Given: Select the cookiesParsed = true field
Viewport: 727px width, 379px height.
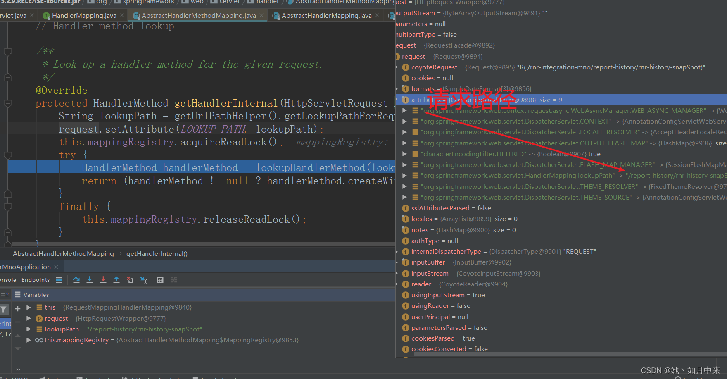Looking at the screenshot, I should [443, 338].
